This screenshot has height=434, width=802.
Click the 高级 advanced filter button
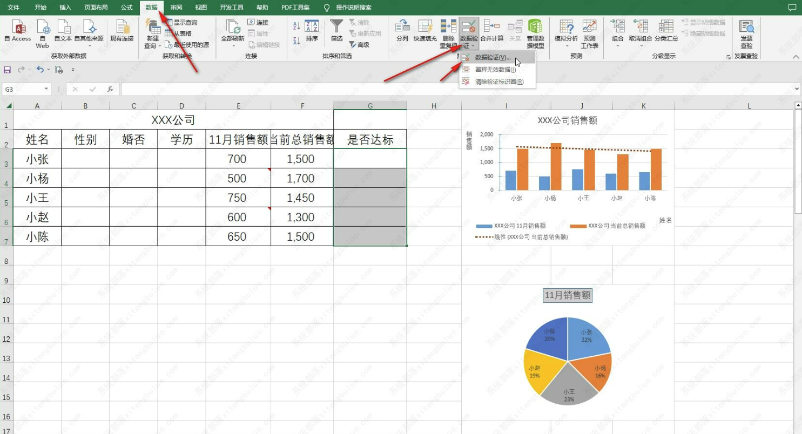(359, 45)
